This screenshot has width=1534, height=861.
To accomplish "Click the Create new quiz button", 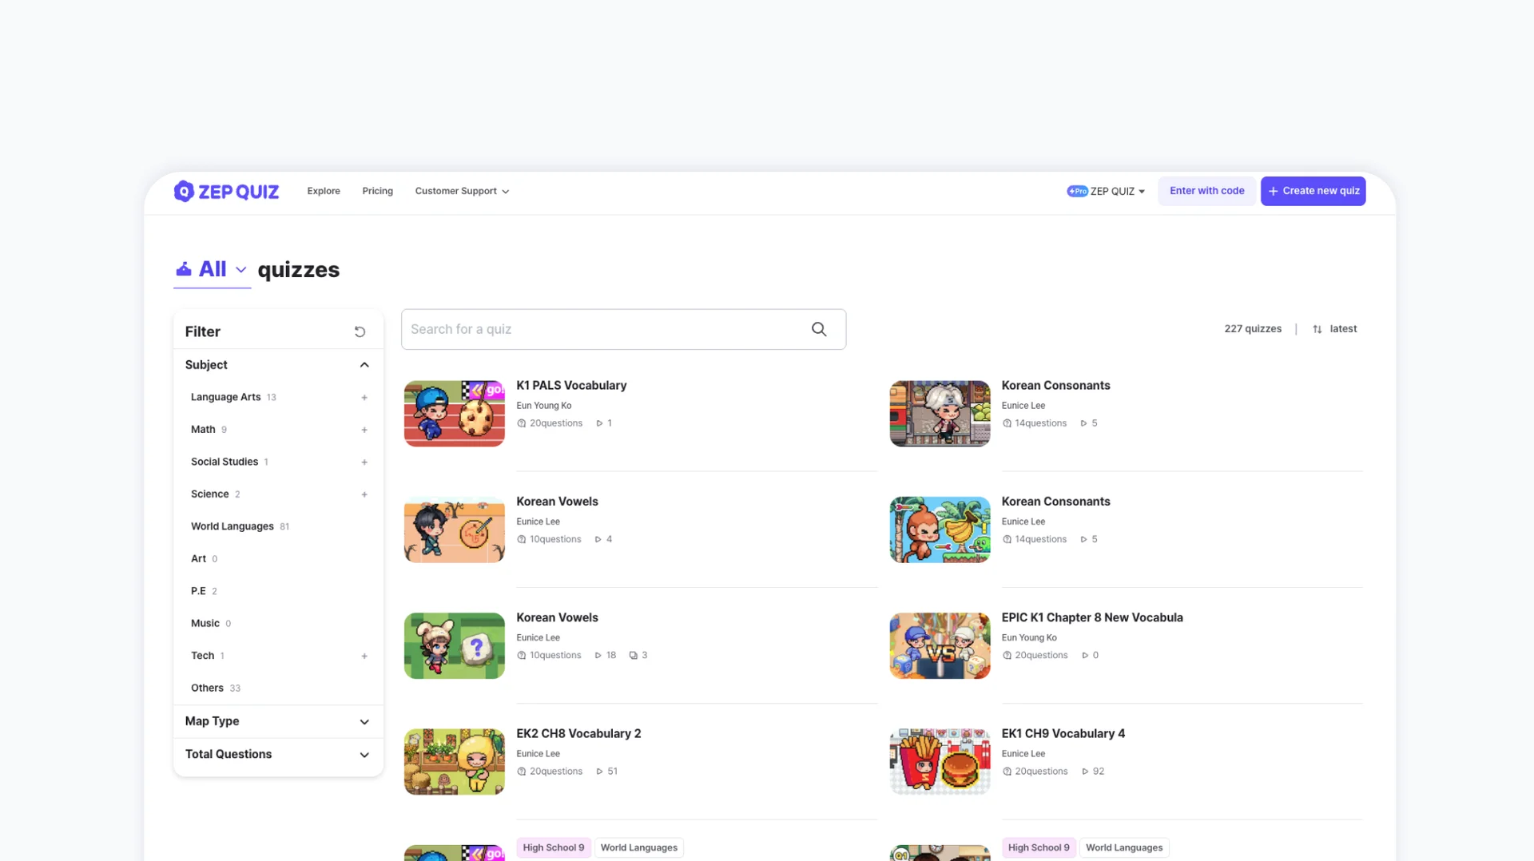I will 1313,192.
